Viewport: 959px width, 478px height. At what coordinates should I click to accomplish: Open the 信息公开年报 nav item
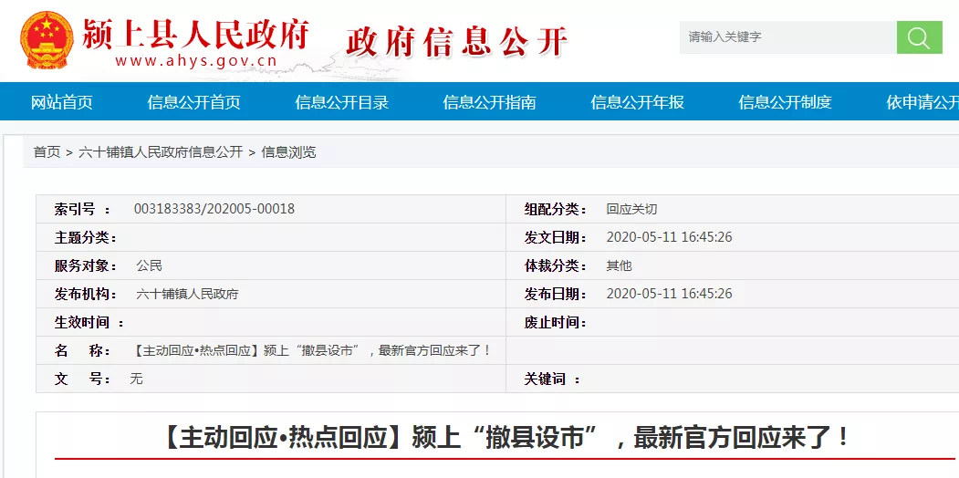(637, 102)
